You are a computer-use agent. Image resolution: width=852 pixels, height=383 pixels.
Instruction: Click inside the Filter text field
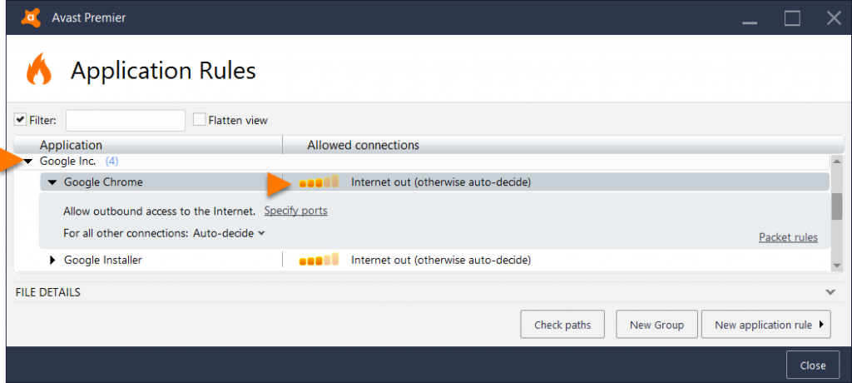pos(125,121)
